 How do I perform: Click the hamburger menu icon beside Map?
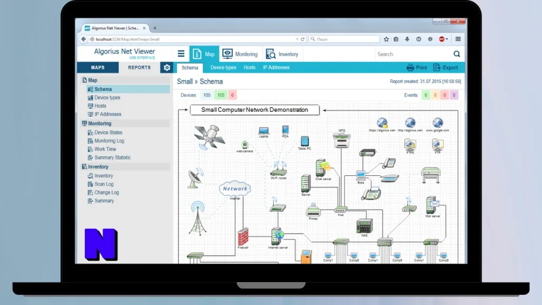(181, 54)
